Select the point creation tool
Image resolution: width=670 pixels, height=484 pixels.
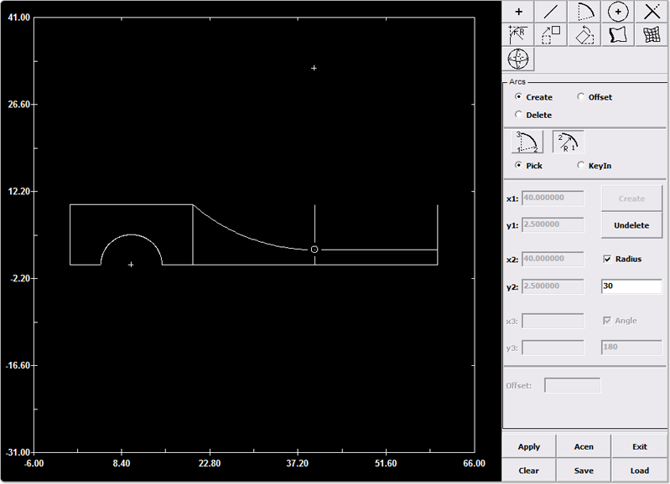coord(518,12)
